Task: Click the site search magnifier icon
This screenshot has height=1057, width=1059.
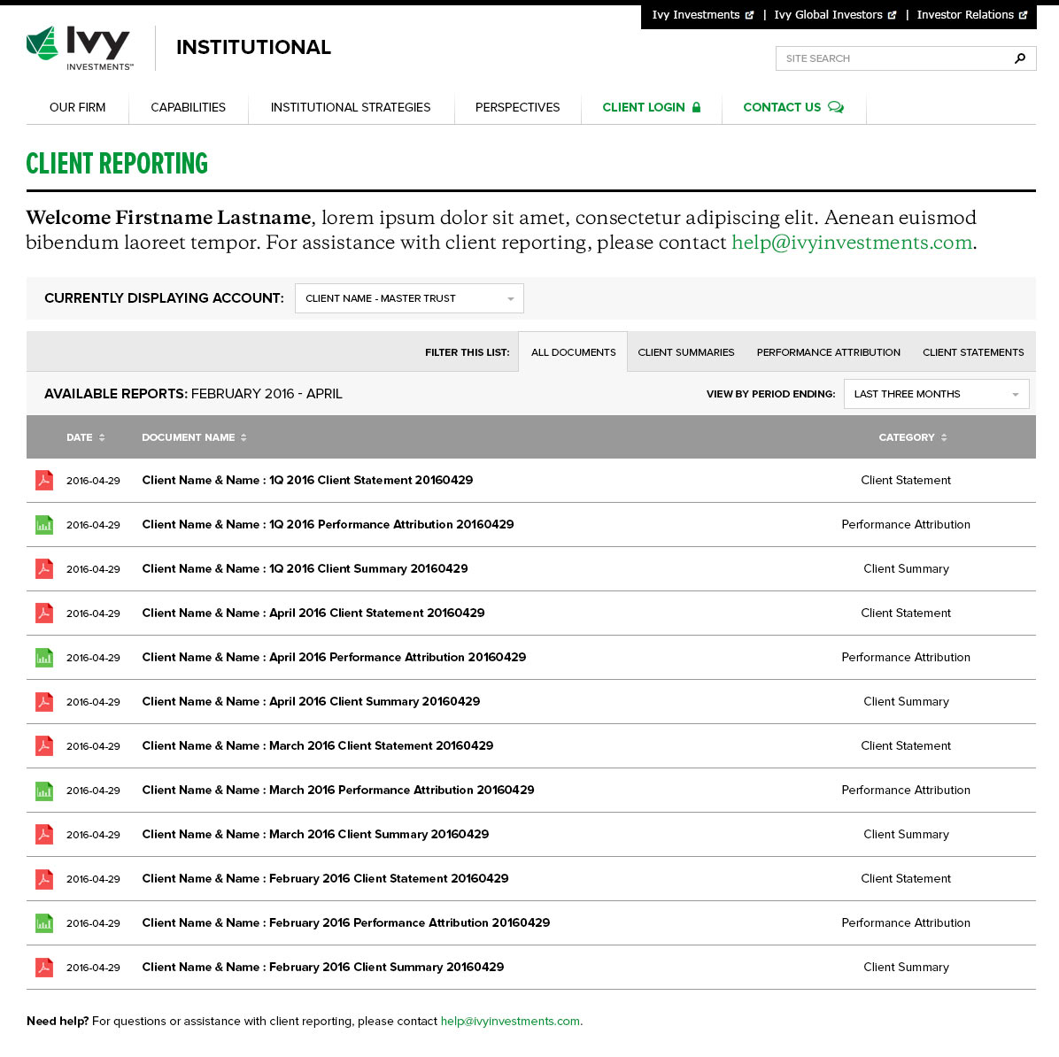Action: click(1020, 58)
